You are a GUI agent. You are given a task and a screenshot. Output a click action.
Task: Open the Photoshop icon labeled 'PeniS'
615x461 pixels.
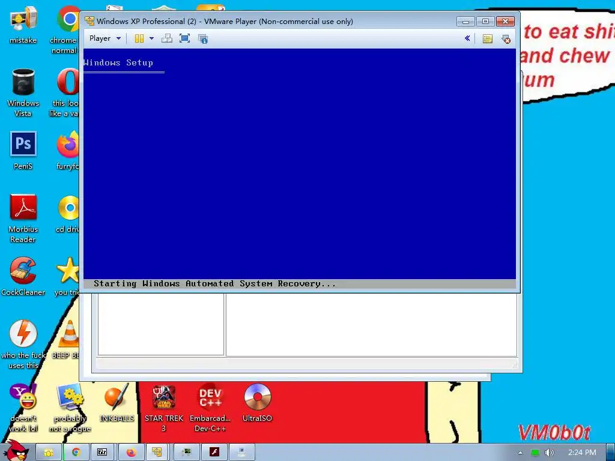[x=23, y=151]
